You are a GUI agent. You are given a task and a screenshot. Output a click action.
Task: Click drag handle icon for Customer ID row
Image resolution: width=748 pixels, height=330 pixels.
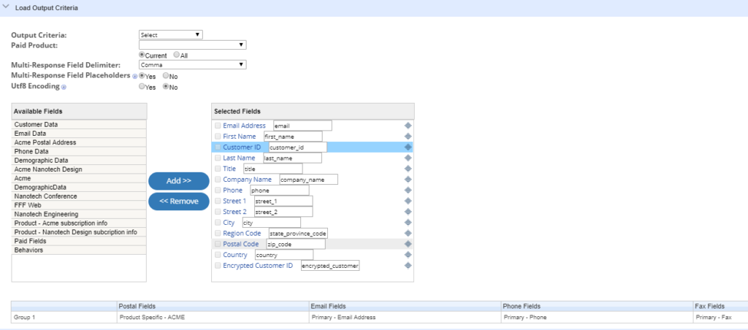coord(408,147)
